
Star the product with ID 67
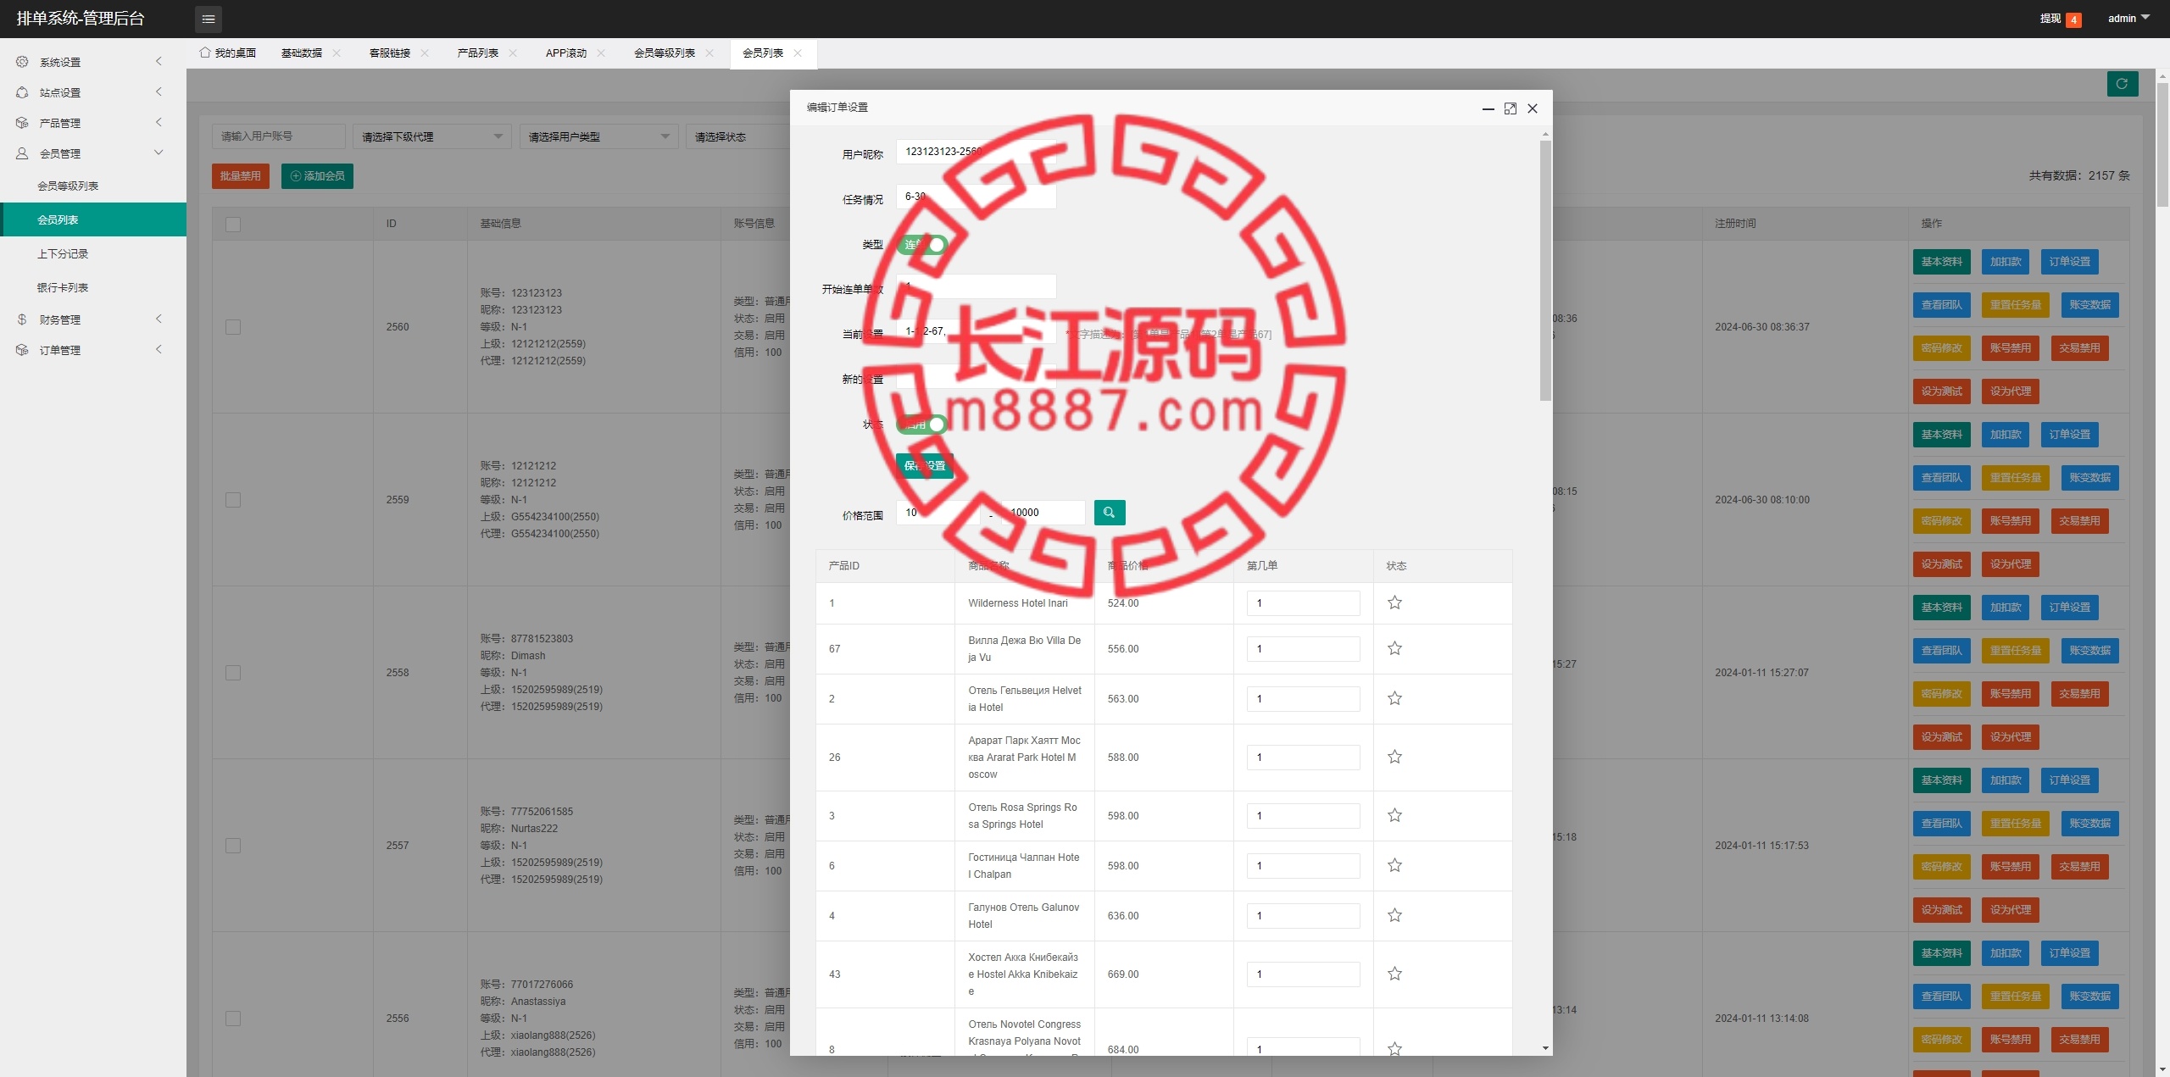(x=1394, y=649)
